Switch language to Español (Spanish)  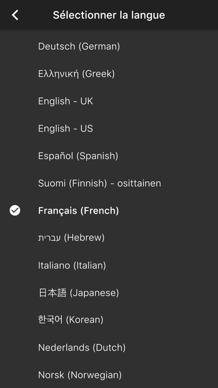[109, 156]
